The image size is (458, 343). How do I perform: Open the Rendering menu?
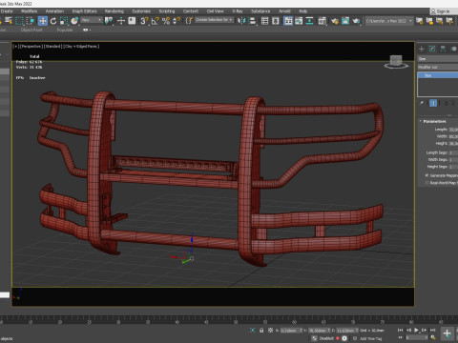coord(114,11)
